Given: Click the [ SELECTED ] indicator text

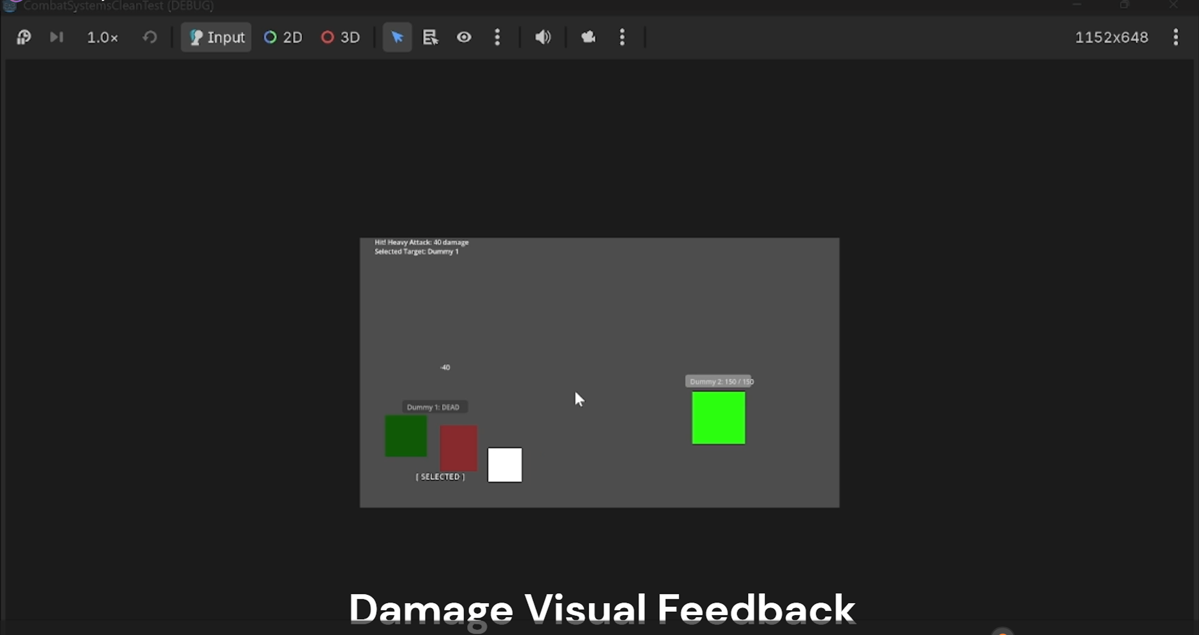Looking at the screenshot, I should (x=440, y=477).
